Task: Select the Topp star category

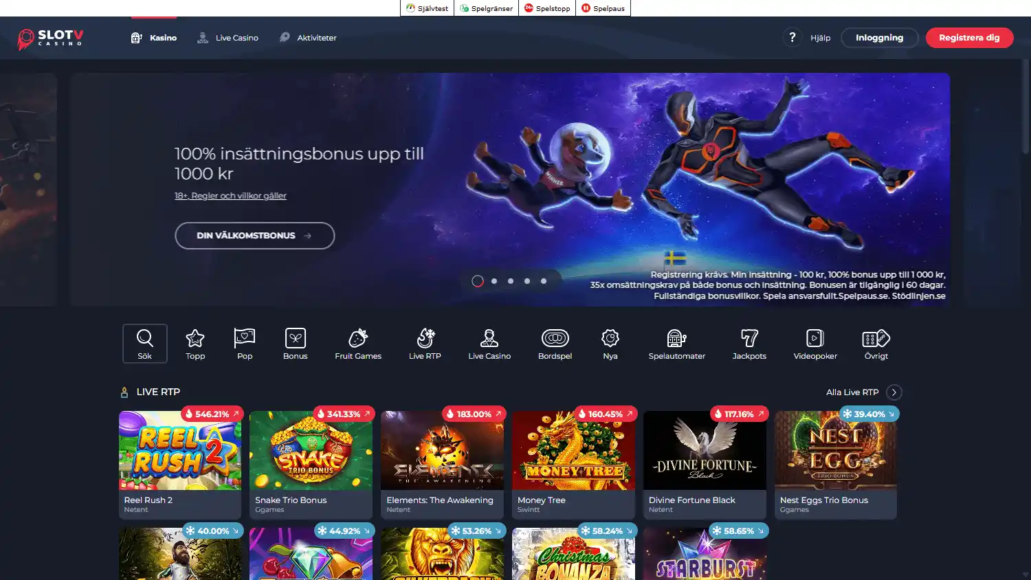Action: [195, 343]
